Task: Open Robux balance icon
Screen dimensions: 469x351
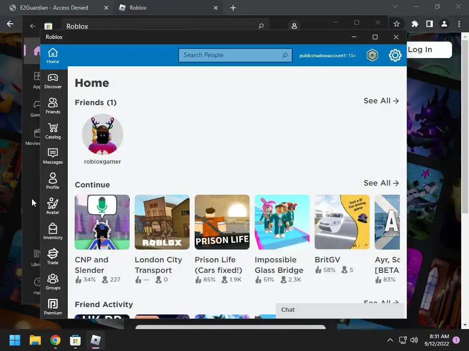Action: 372,55
